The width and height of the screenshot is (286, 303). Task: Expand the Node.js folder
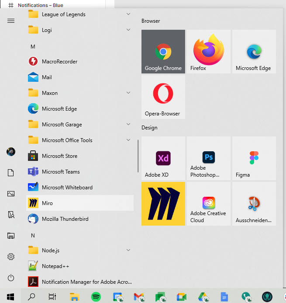click(80, 251)
